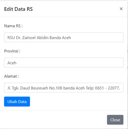
Task: Click the 'Edit Data RS' modal title
Action: click(x=18, y=9)
